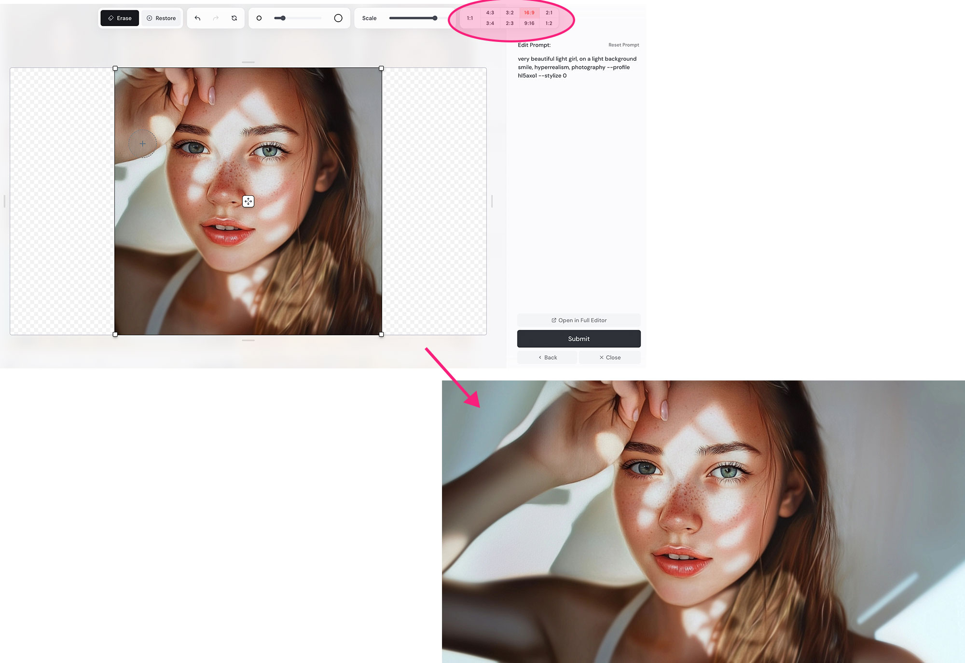Adjust the brush size slider handle
The height and width of the screenshot is (663, 965).
click(283, 18)
